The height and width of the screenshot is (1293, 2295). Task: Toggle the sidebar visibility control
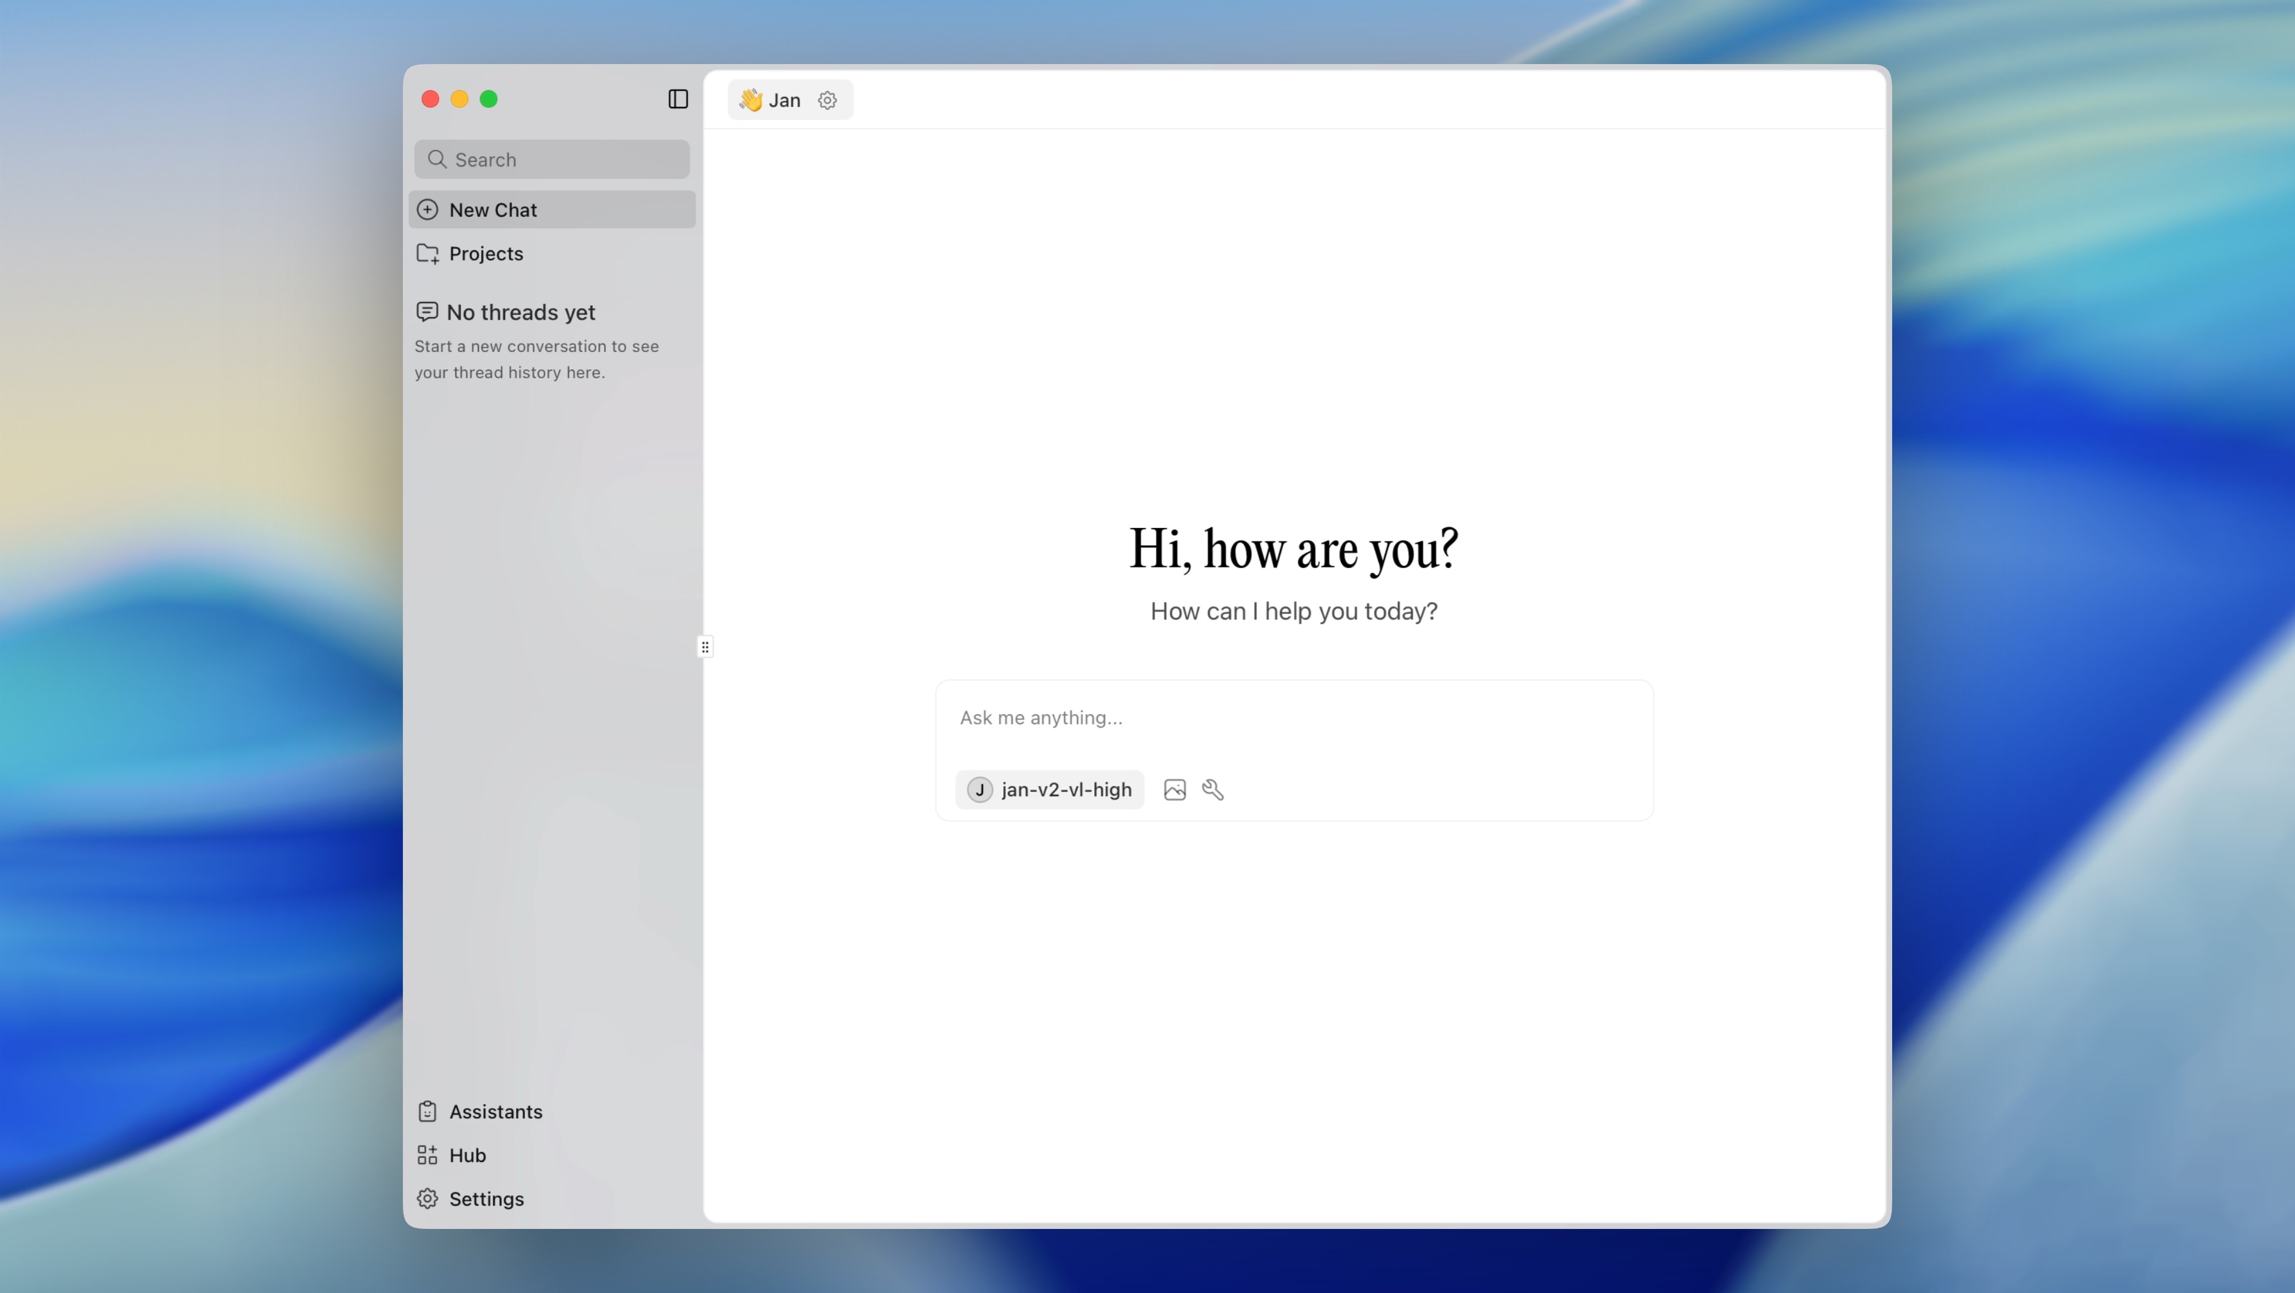(677, 99)
